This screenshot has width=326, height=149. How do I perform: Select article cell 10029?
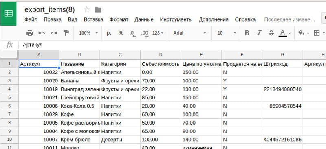coord(39,114)
